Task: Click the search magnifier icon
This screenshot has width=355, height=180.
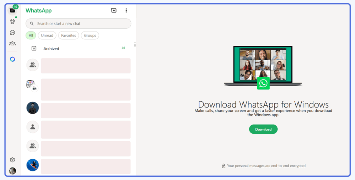Action: click(x=32, y=24)
